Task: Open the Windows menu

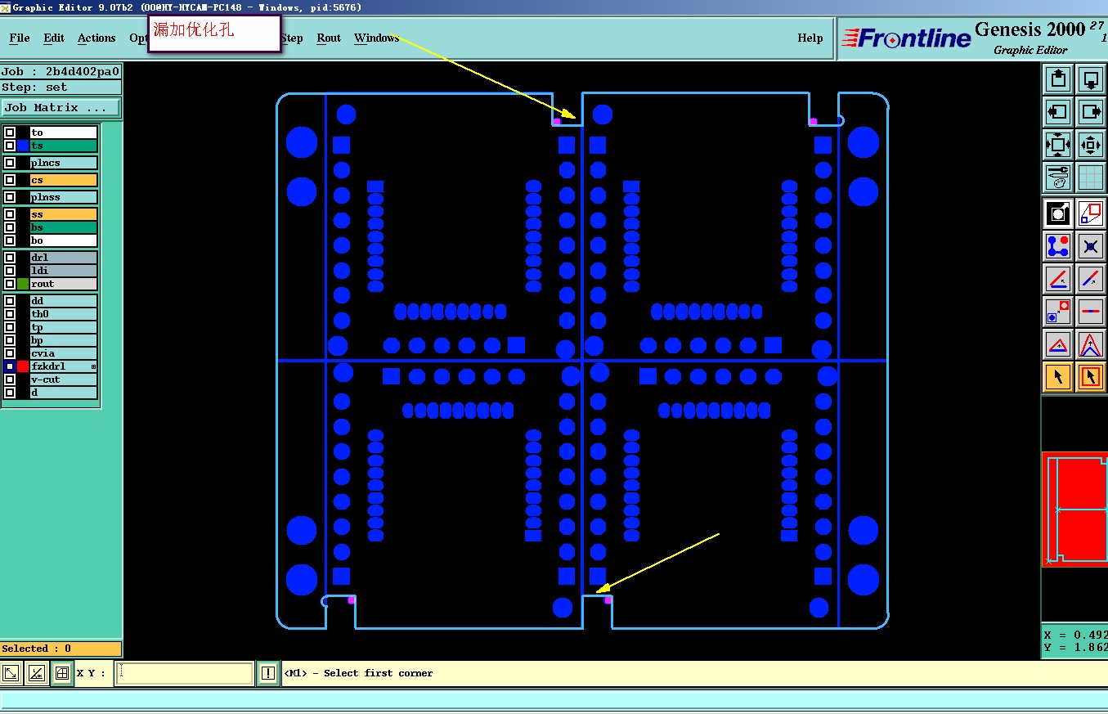Action: pyautogui.click(x=376, y=38)
